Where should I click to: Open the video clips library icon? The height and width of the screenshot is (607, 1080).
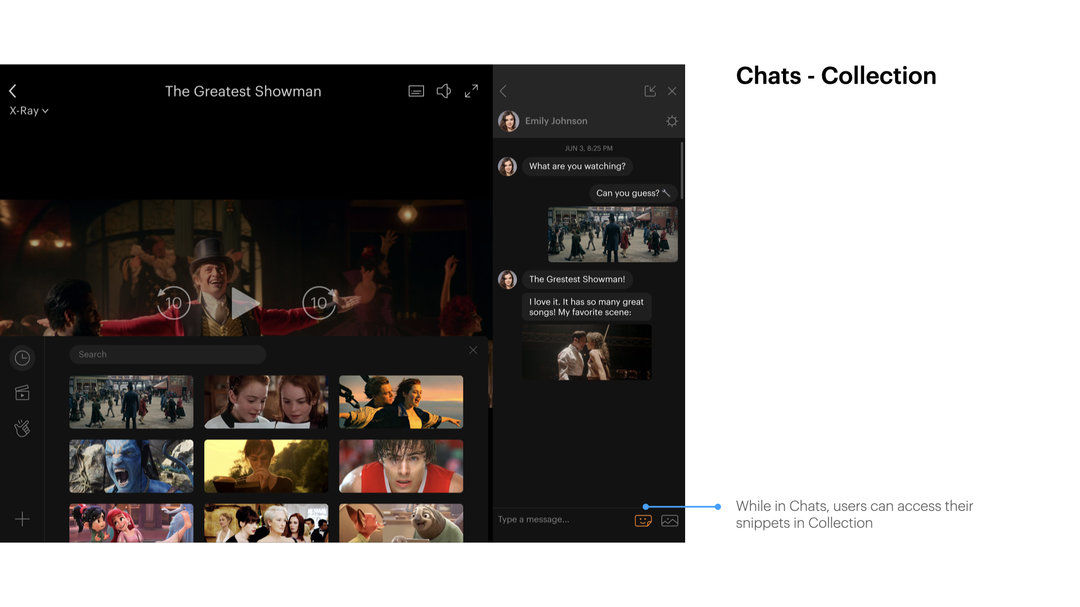click(22, 393)
